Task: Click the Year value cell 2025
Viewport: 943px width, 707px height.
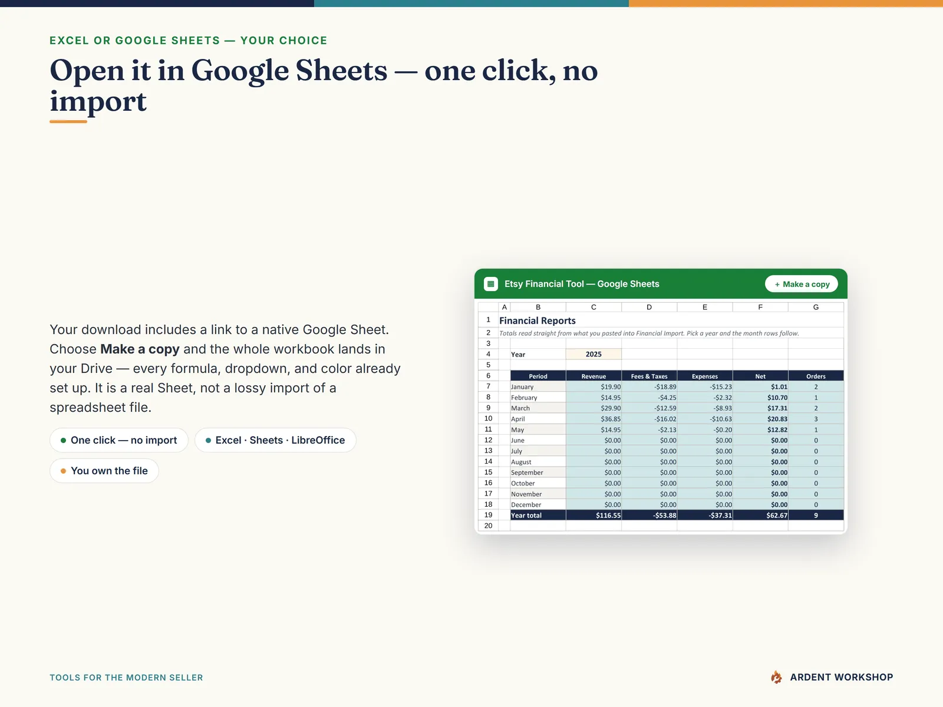Action: tap(594, 354)
